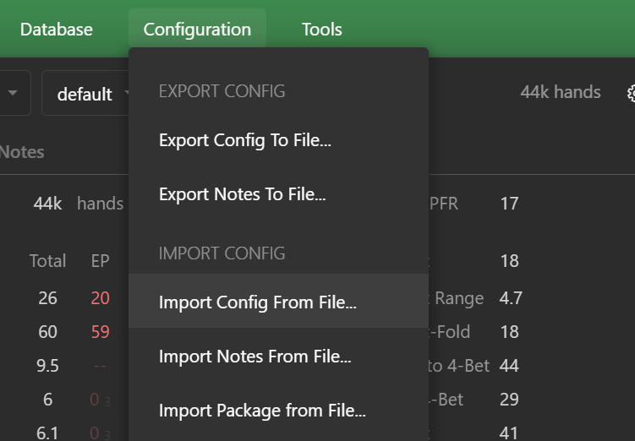Select the Total value 9.5
635x441 pixels.
48,366
